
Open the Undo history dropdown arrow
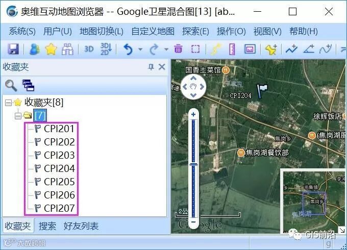click(x=140, y=49)
